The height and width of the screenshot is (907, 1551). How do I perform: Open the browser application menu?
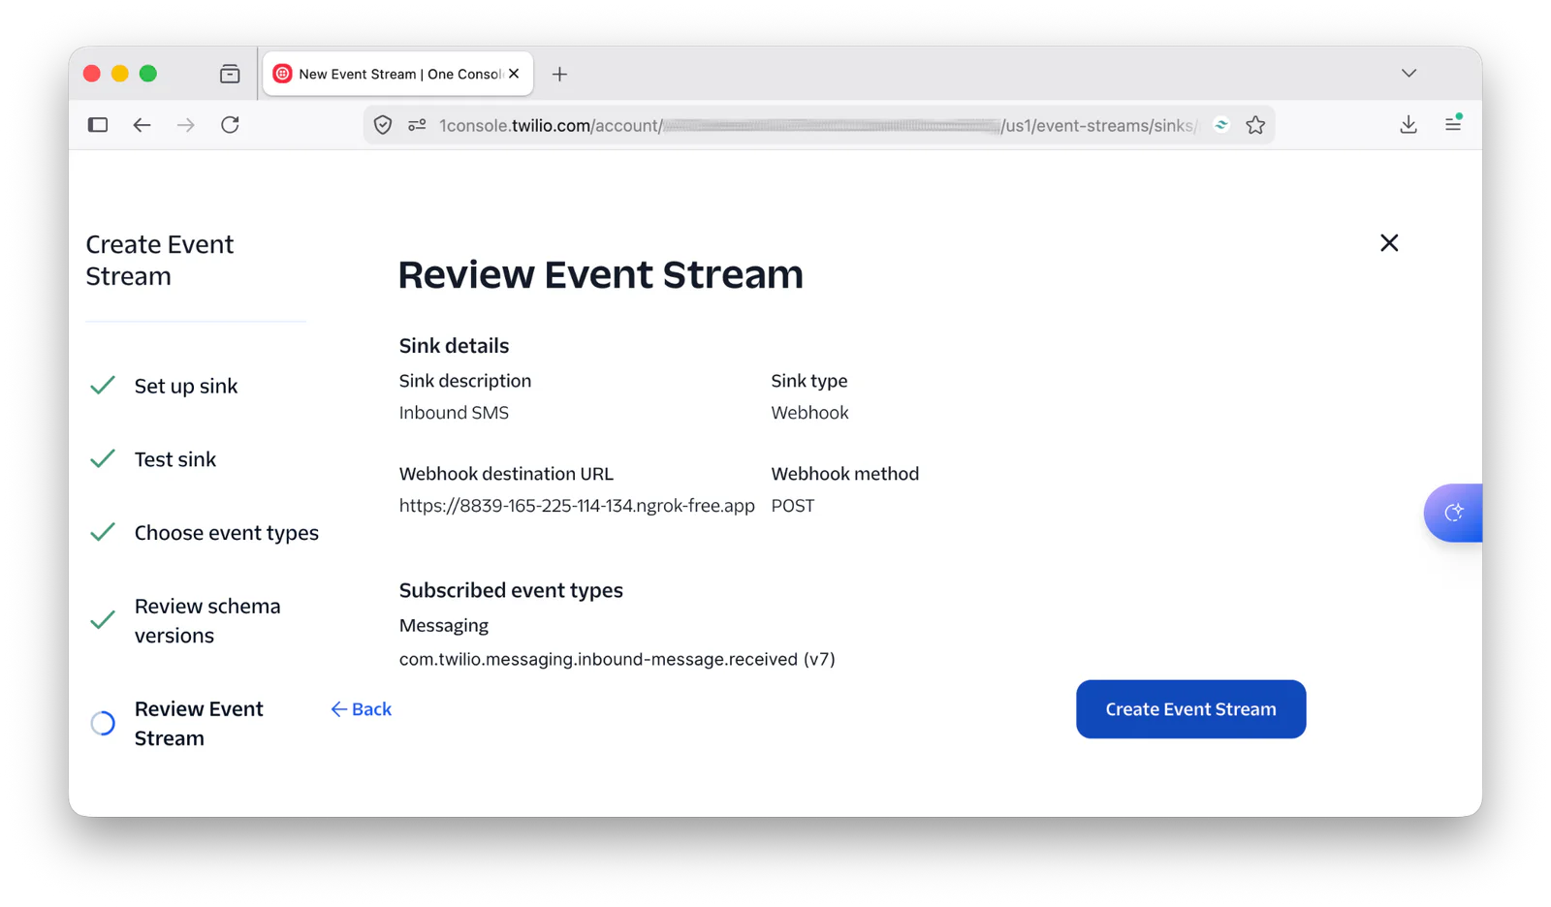tap(1452, 124)
